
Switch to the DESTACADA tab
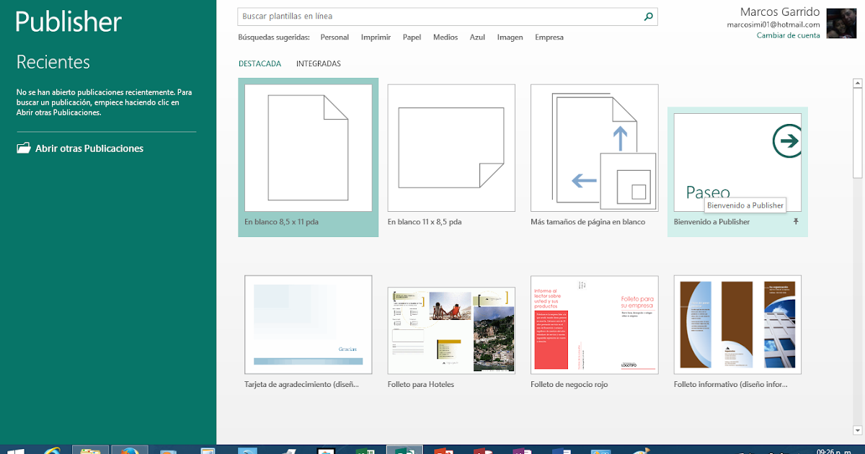259,63
